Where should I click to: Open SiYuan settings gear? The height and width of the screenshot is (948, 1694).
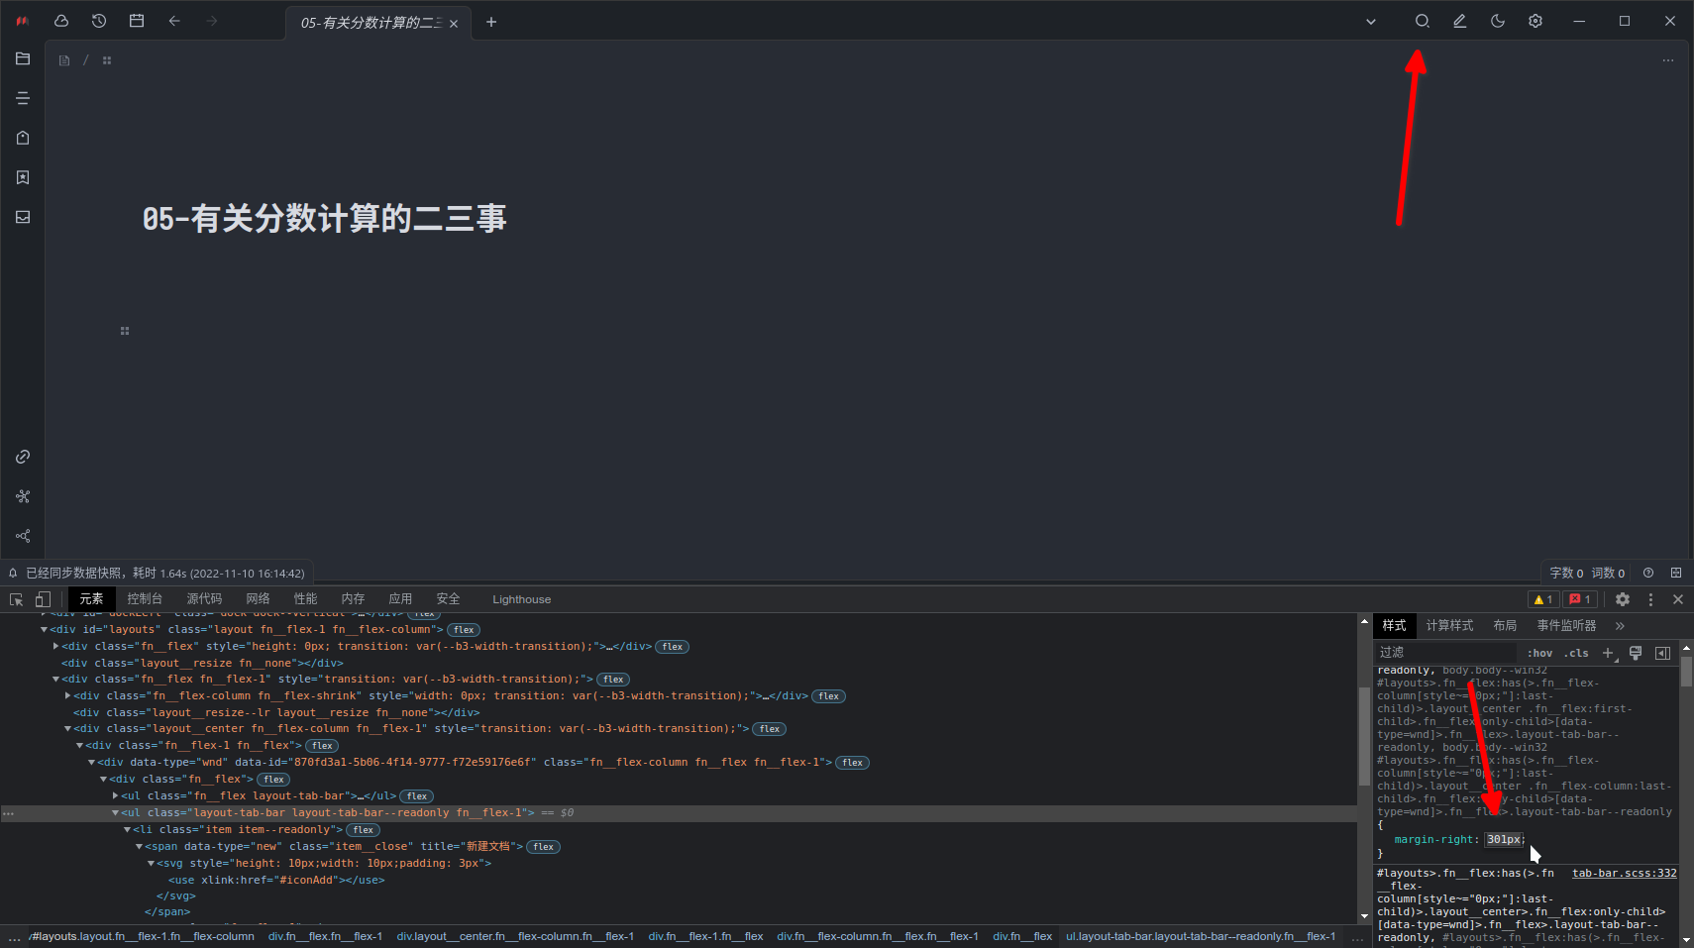point(1536,21)
